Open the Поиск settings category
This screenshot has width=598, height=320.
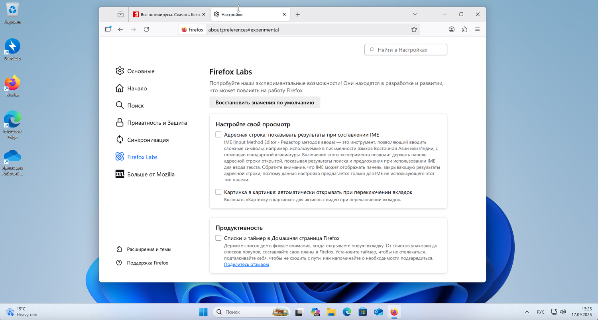pyautogui.click(x=130, y=106)
